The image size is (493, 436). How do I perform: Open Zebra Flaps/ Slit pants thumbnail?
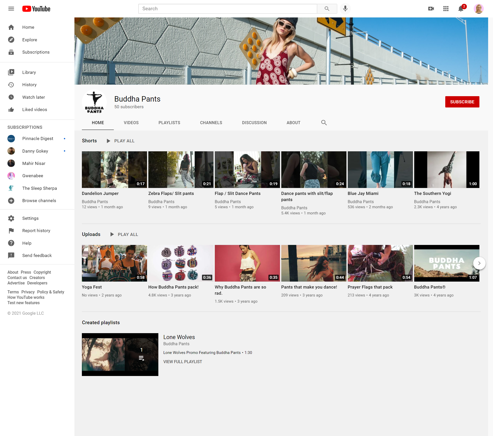pos(181,170)
